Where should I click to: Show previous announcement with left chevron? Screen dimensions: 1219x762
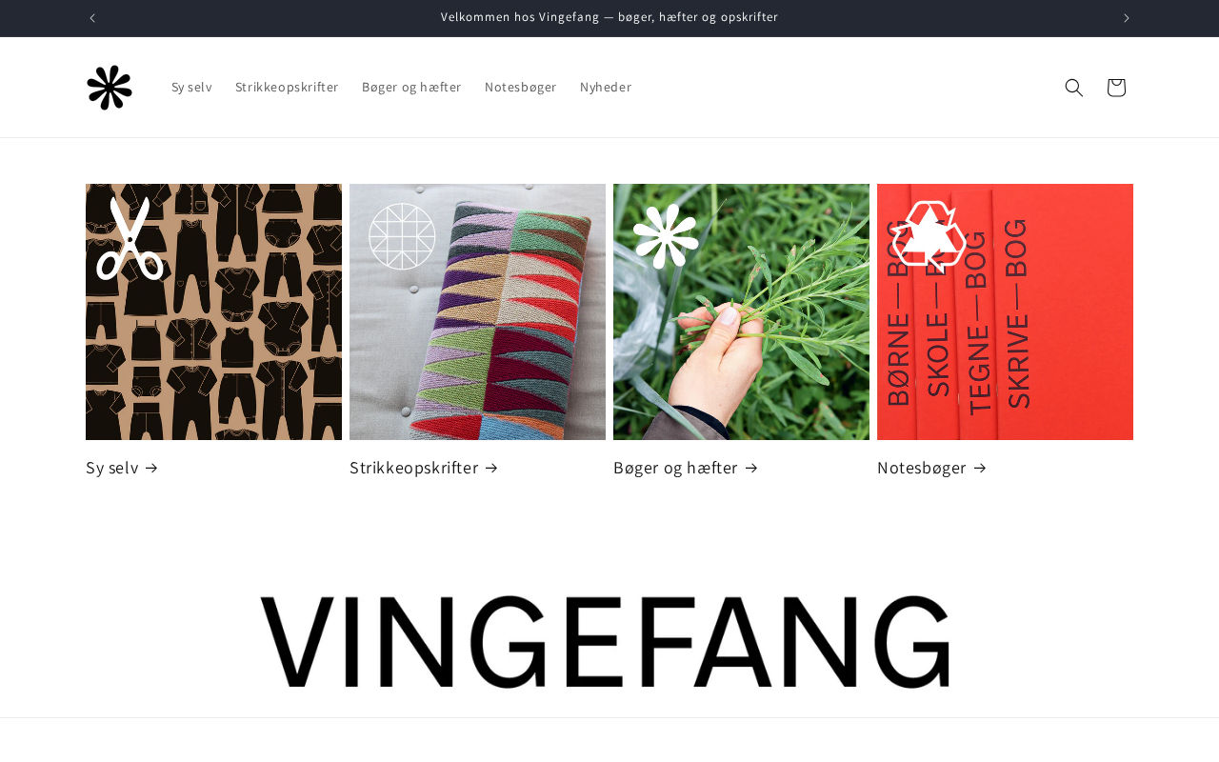(x=92, y=18)
